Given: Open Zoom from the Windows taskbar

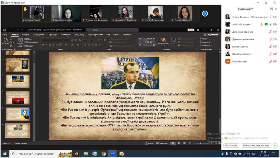Looking at the screenshot, I should (x=113, y=154).
